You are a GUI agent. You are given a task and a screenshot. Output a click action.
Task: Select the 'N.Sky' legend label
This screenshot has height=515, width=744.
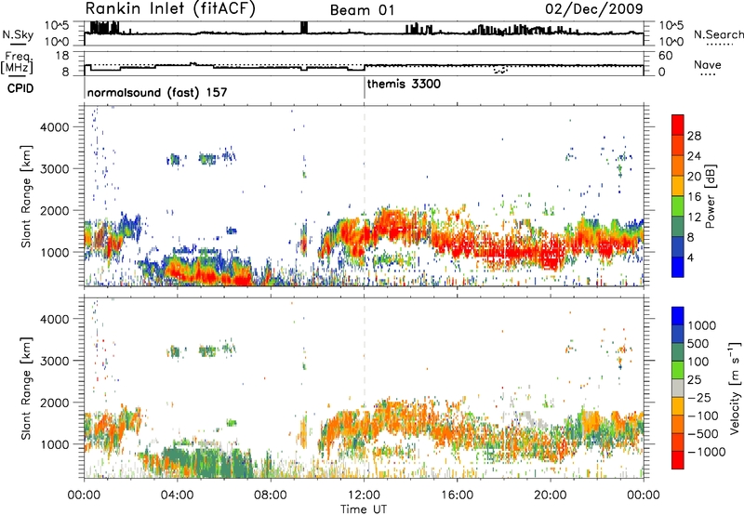[18, 34]
